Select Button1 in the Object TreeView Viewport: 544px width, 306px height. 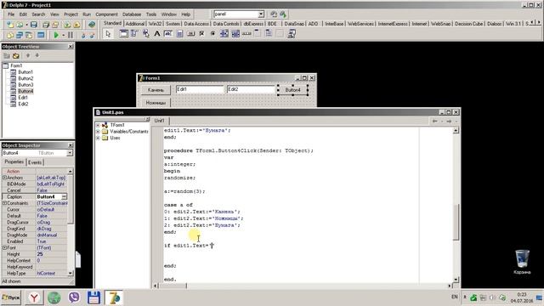click(x=25, y=72)
